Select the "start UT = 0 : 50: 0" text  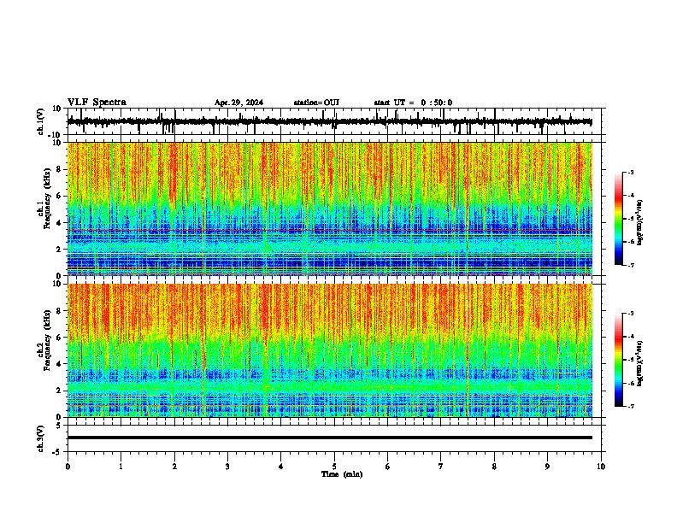click(413, 103)
